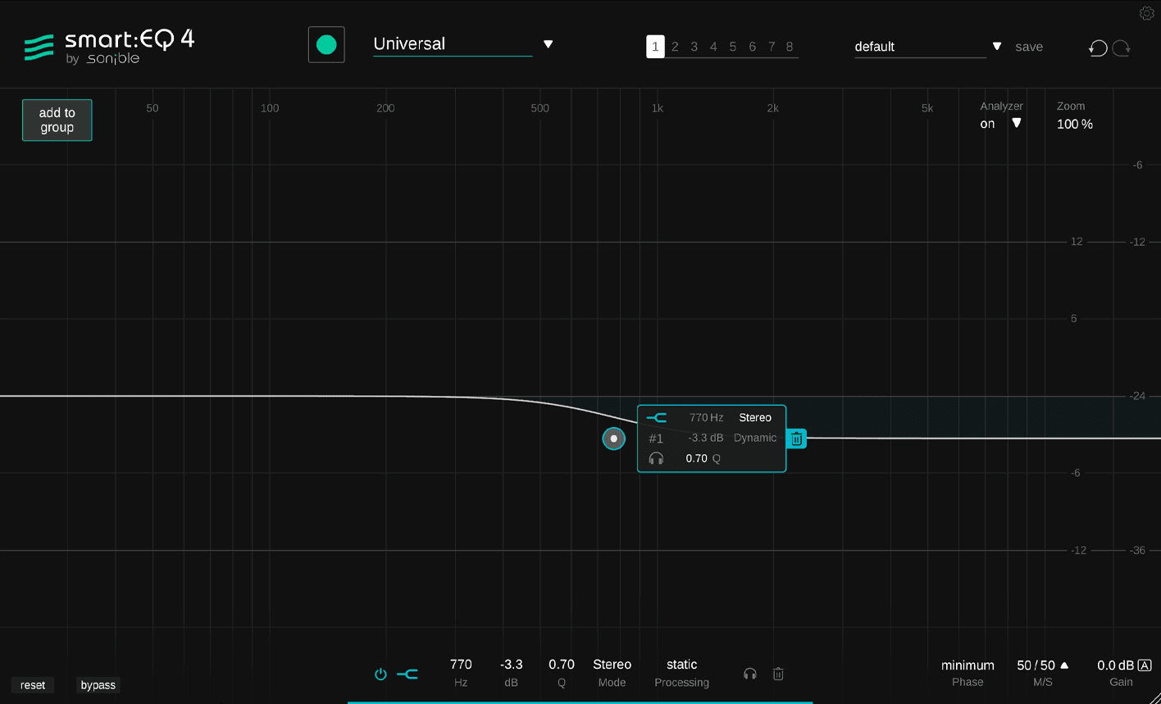Click the undo arrow icon
Image resolution: width=1161 pixels, height=704 pixels.
[x=1098, y=48]
